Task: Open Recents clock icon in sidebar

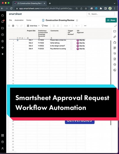Action: [3, 35]
